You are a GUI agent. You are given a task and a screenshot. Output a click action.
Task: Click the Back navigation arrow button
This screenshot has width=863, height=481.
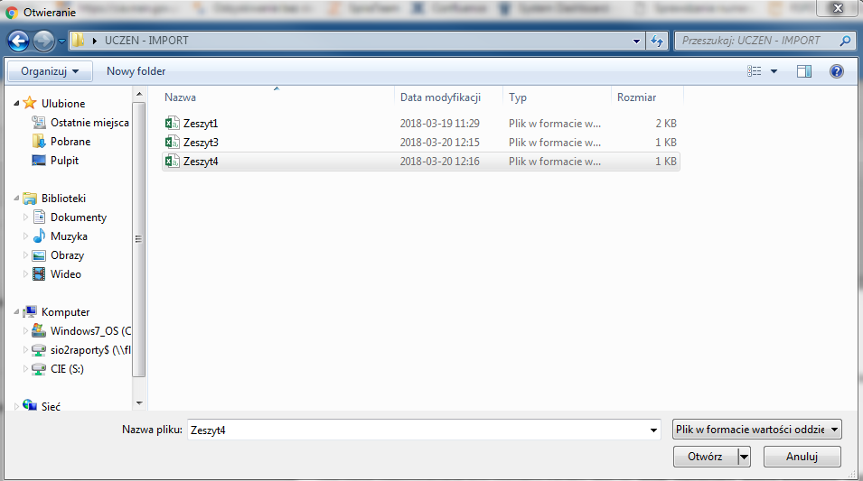[20, 42]
